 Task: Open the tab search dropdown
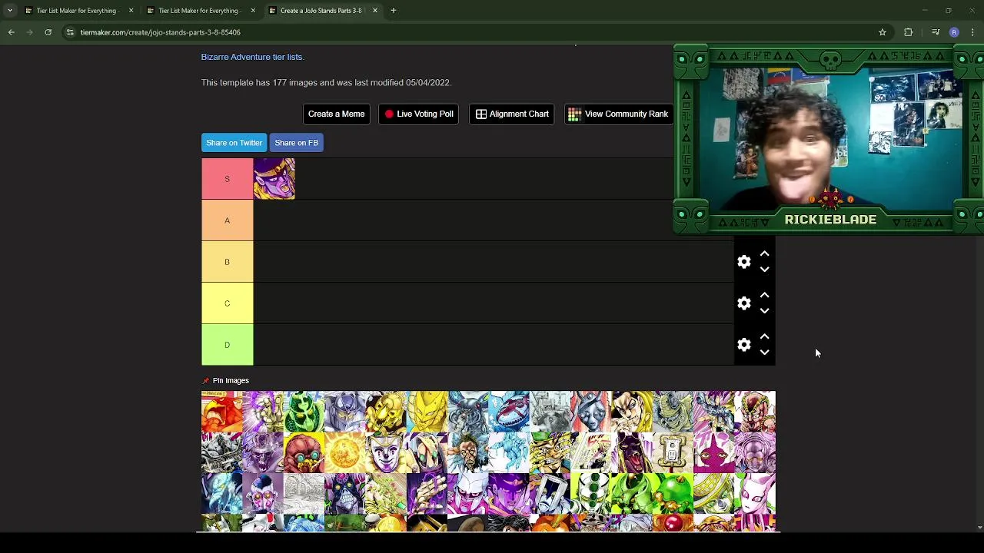(x=9, y=11)
